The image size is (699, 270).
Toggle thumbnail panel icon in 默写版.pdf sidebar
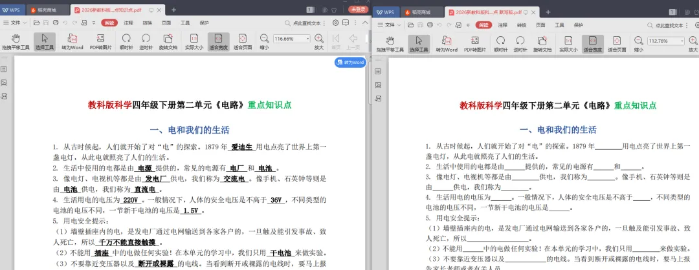(378, 85)
